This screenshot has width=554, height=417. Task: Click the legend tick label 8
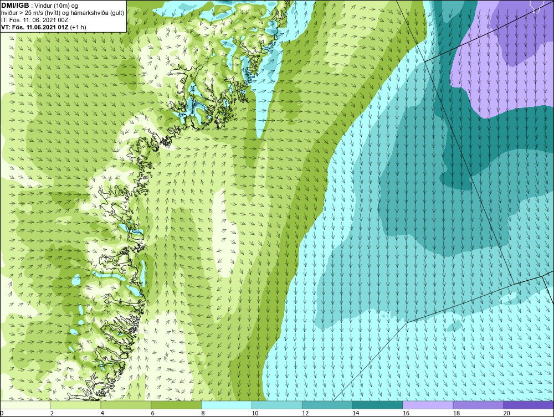tap(203, 413)
